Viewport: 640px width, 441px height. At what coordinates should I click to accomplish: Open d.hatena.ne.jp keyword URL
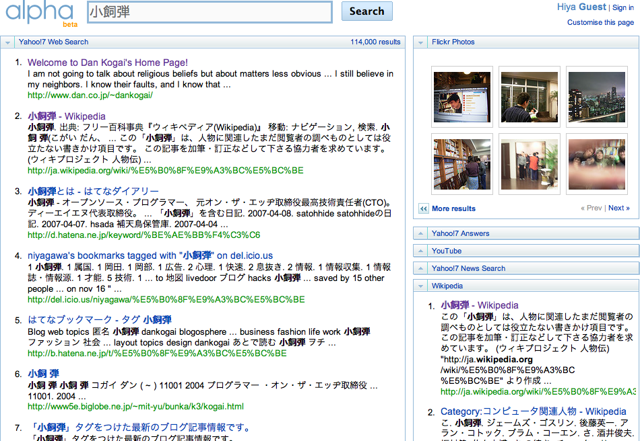[143, 235]
